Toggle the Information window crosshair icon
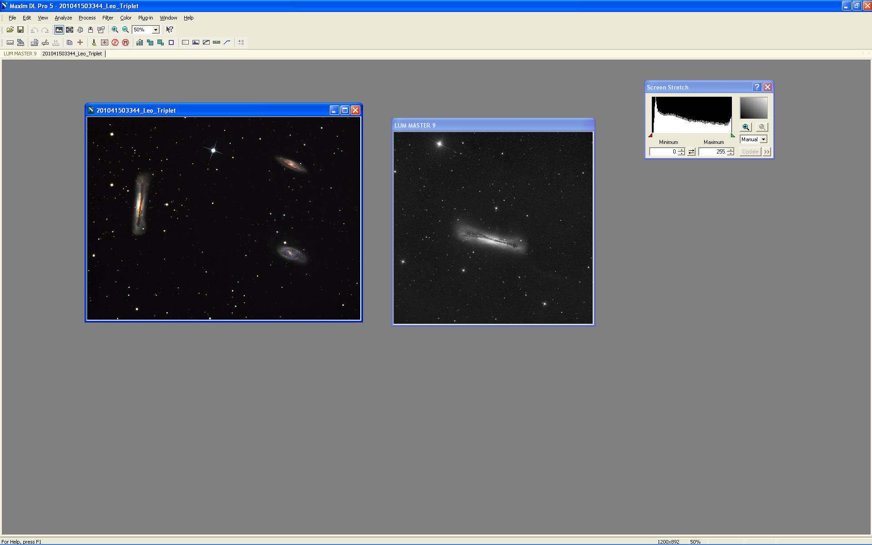The height and width of the screenshot is (545, 872). pos(70,30)
